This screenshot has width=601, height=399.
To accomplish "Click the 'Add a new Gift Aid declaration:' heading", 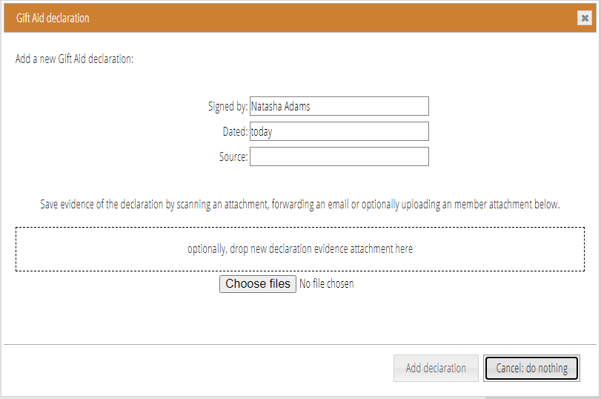I will pyautogui.click(x=74, y=59).
